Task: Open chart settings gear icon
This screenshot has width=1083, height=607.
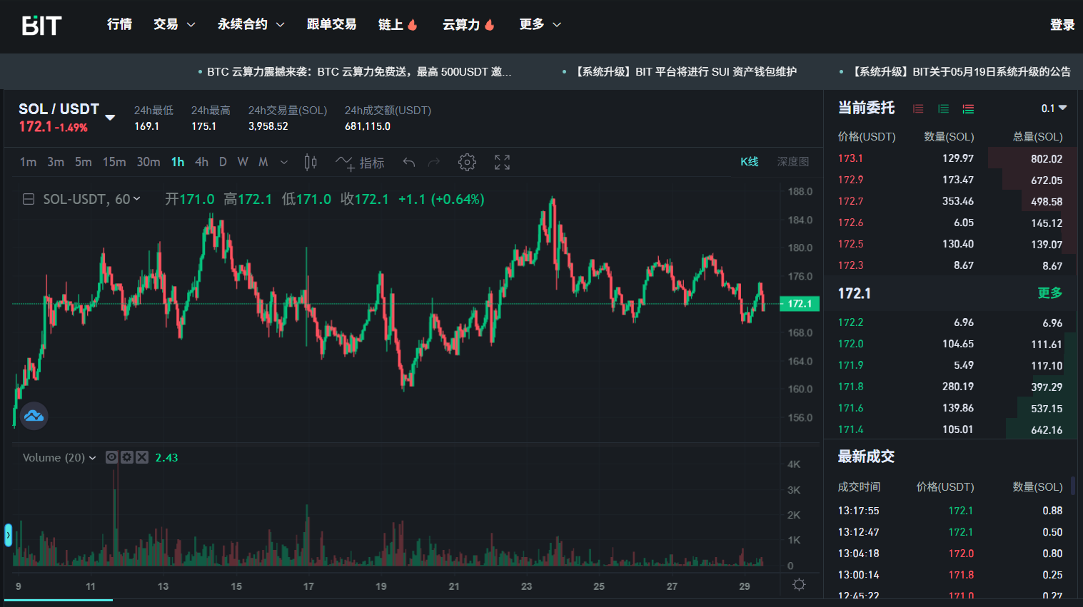Action: [x=467, y=163]
